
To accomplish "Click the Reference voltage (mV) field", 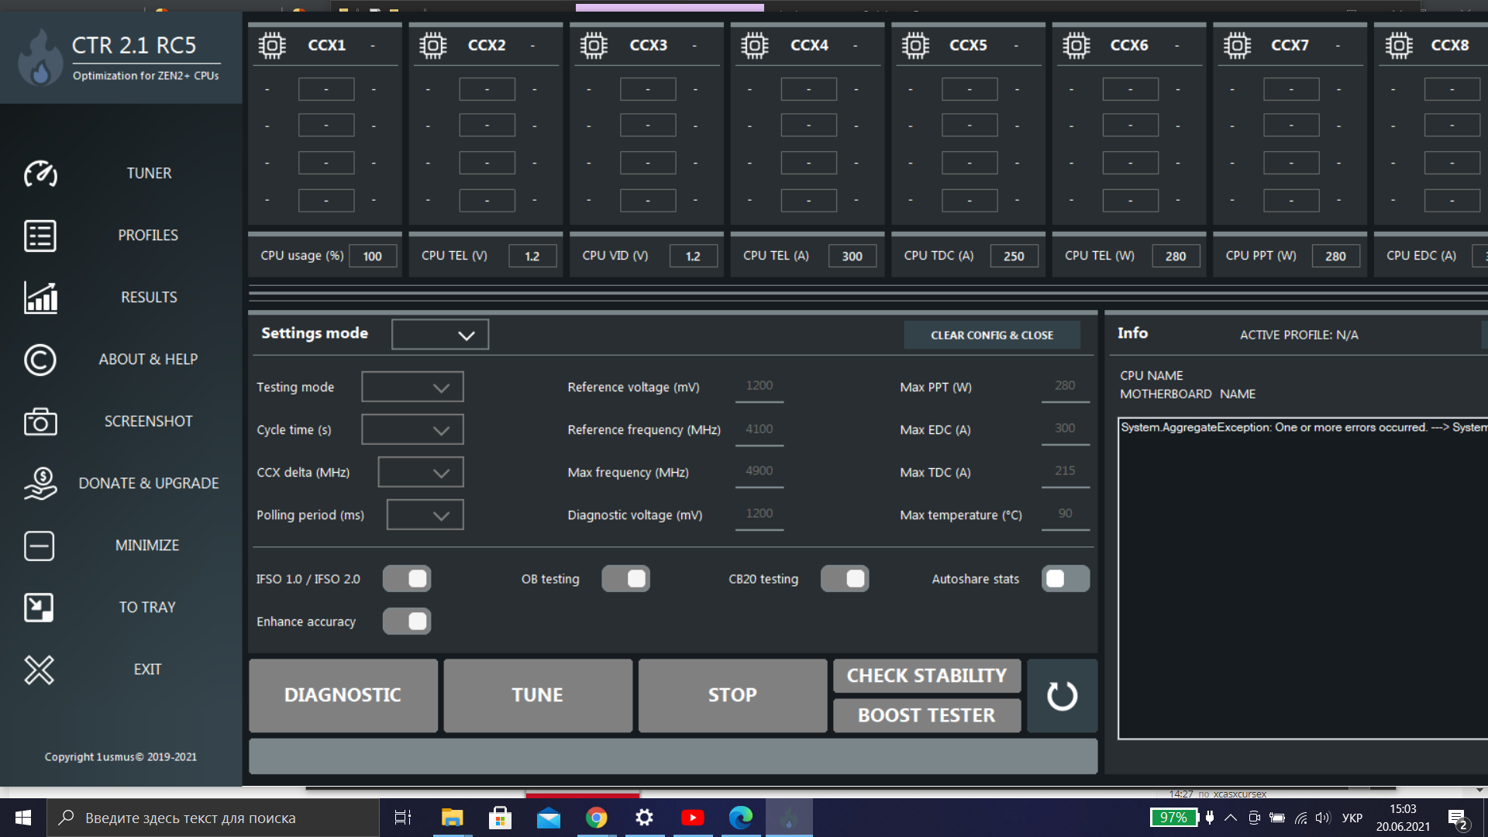I will point(759,387).
